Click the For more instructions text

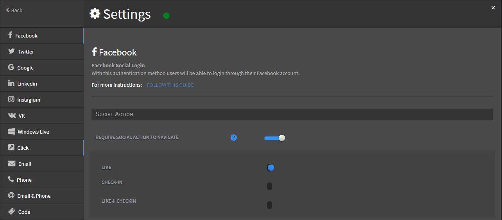coord(117,85)
